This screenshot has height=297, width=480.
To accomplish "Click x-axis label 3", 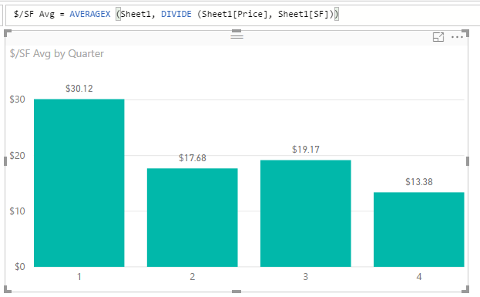I will point(306,277).
